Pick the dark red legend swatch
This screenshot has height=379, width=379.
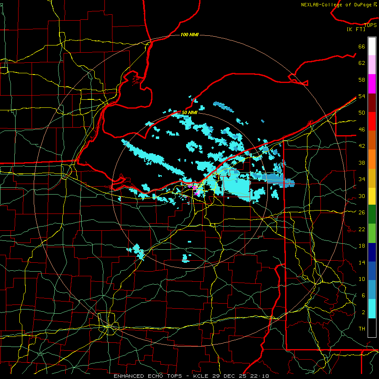point(372,103)
